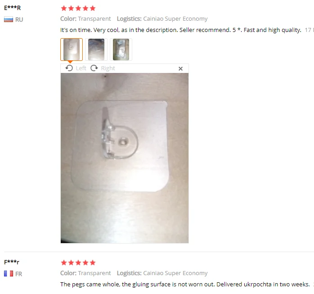Image resolution: width=314 pixels, height=294 pixels.
Task: Open the second review photo thumbnail
Action: (x=96, y=50)
